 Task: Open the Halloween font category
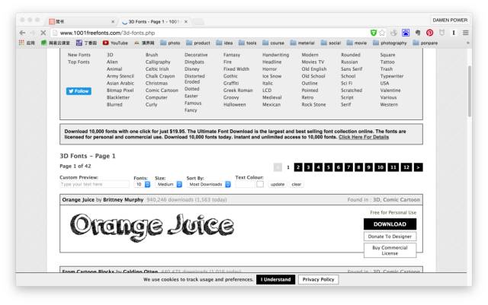(x=235, y=104)
